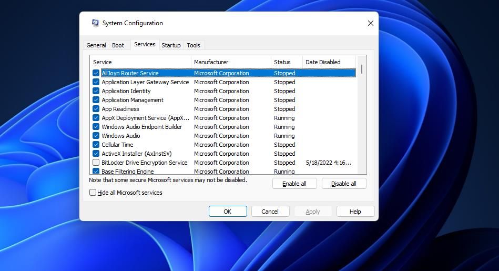This screenshot has width=499, height=271.
Task: Uncheck the AllJoyn Router Service checkbox
Action: click(96, 73)
